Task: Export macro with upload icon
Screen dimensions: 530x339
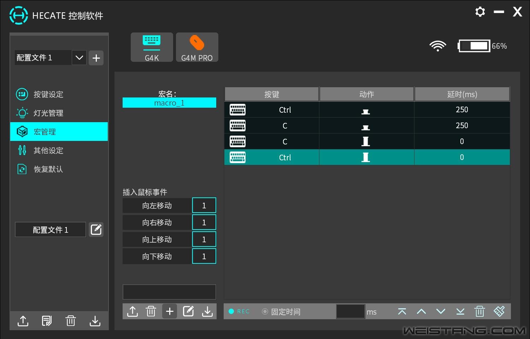Action: click(132, 311)
